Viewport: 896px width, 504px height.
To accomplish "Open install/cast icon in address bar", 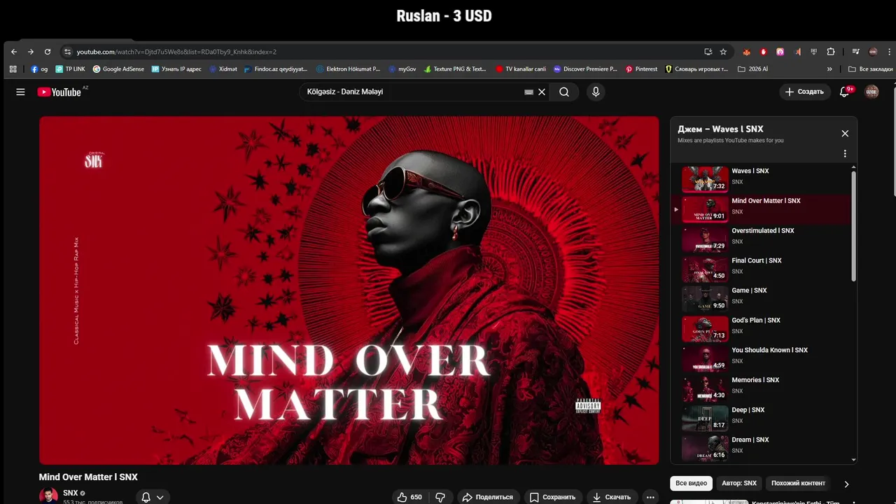I will point(708,52).
